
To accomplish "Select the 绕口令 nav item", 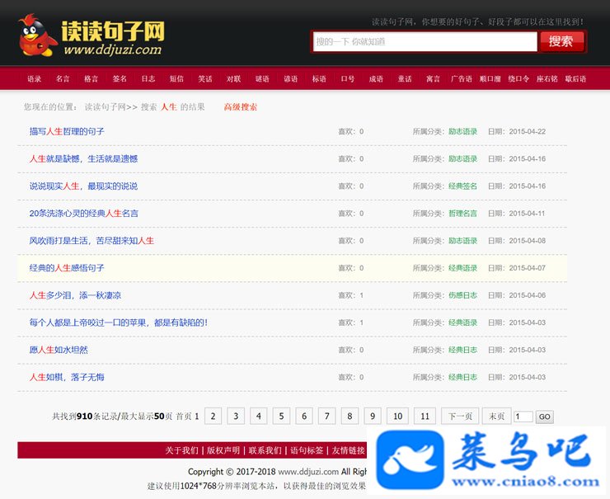I will [x=518, y=78].
